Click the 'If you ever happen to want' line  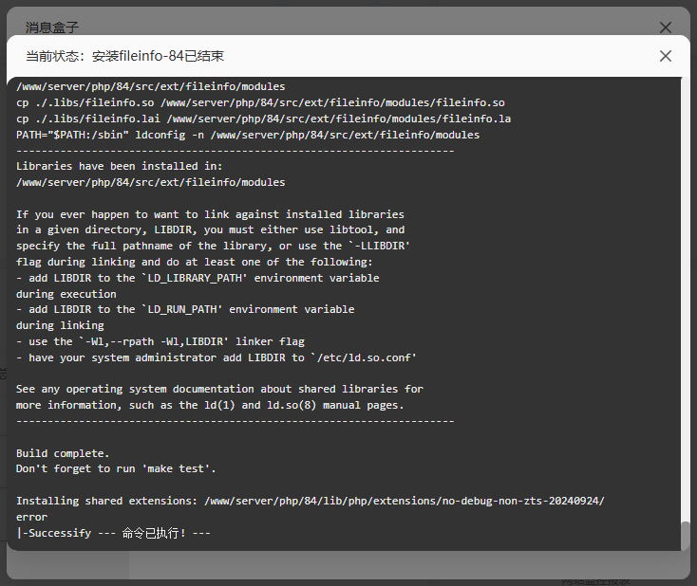click(x=210, y=214)
